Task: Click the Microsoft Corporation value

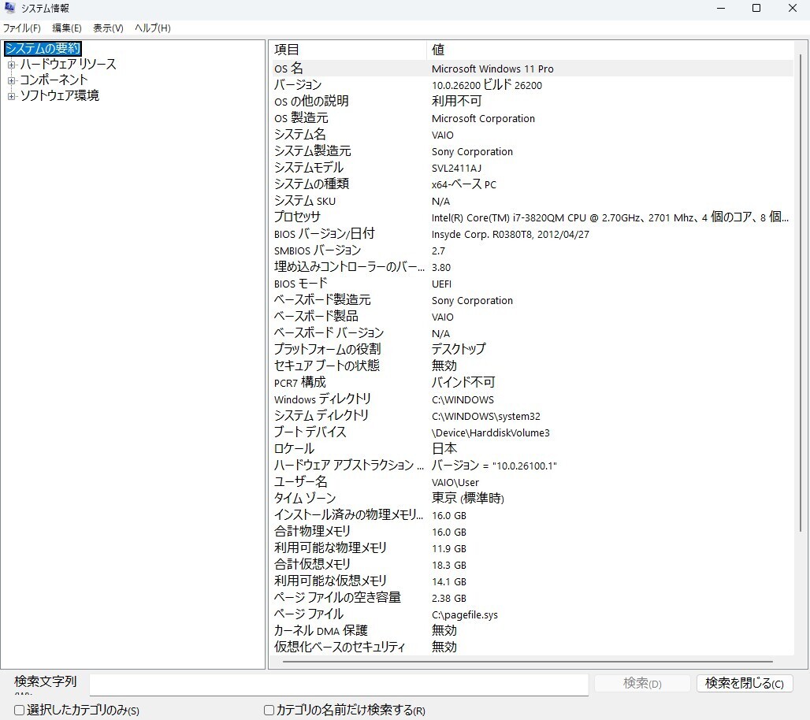Action: click(x=483, y=118)
